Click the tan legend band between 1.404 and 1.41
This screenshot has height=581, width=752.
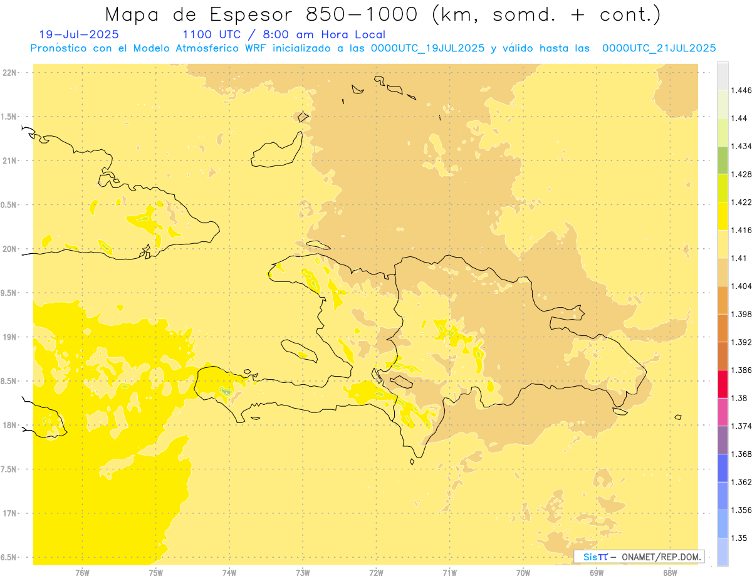click(x=723, y=272)
